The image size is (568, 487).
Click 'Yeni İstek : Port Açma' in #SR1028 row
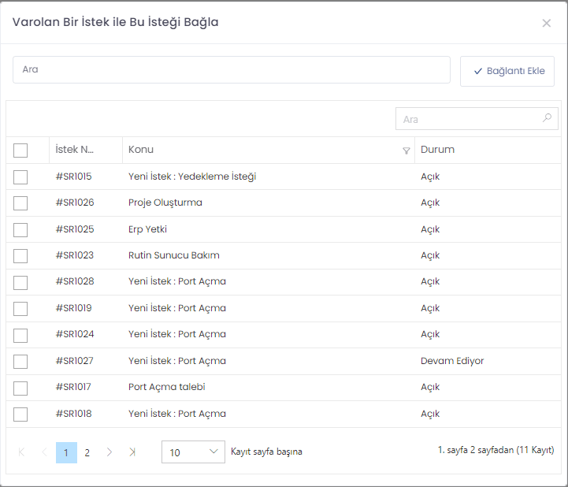(177, 281)
